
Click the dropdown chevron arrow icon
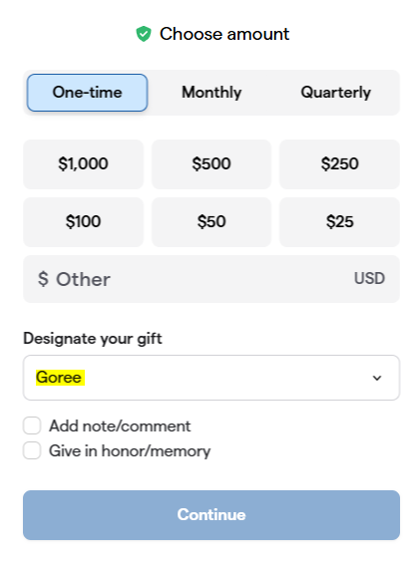377,378
